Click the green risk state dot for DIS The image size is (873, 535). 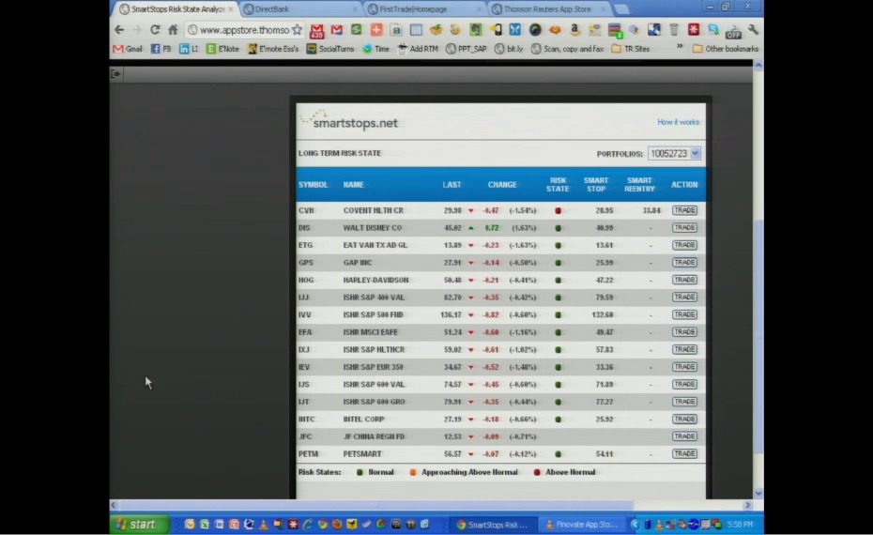tap(558, 228)
